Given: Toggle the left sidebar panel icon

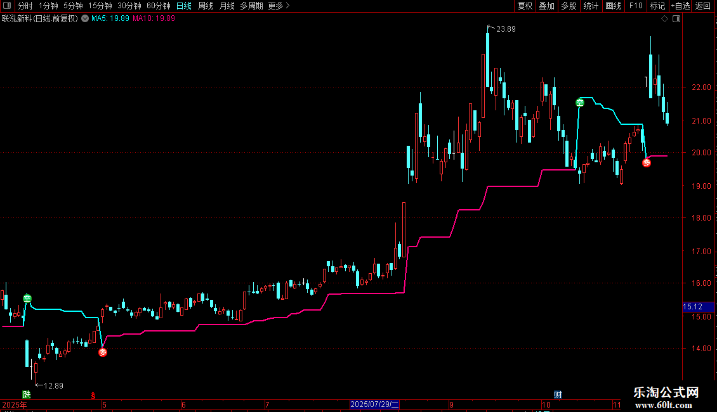Looking at the screenshot, I should 7,6.
